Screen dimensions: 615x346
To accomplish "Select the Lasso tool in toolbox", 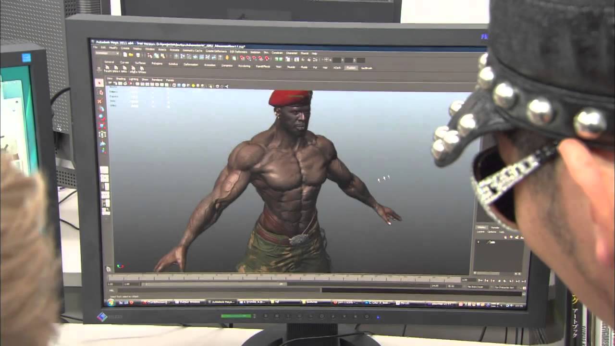I will [100, 92].
